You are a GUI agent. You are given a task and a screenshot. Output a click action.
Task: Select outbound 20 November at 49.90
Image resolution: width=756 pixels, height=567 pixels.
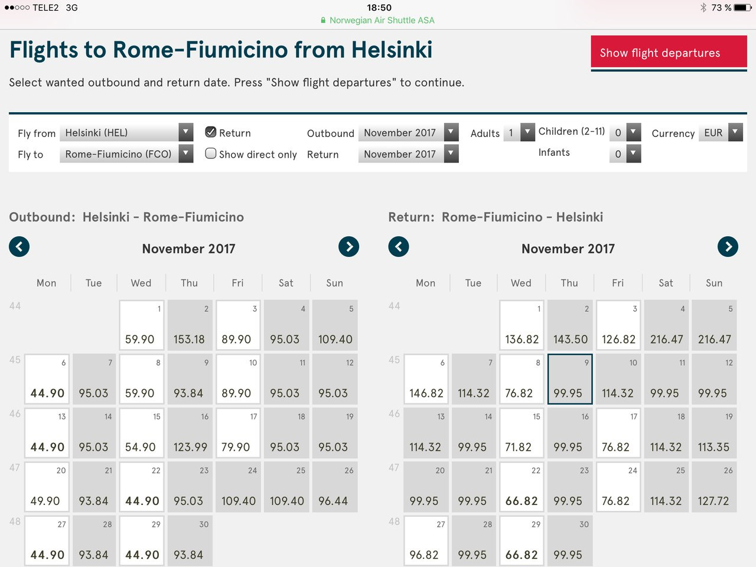click(47, 487)
